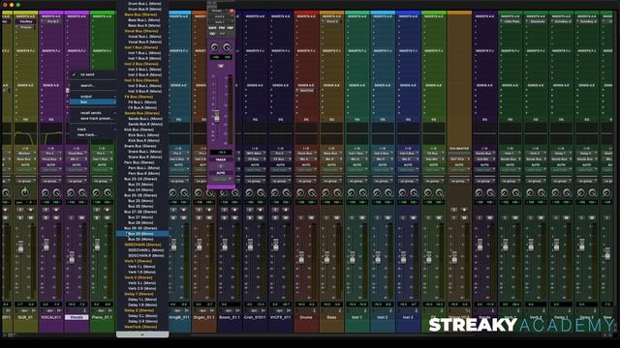Mute the Bass track
The height and width of the screenshot is (348, 620).
click(x=336, y=217)
